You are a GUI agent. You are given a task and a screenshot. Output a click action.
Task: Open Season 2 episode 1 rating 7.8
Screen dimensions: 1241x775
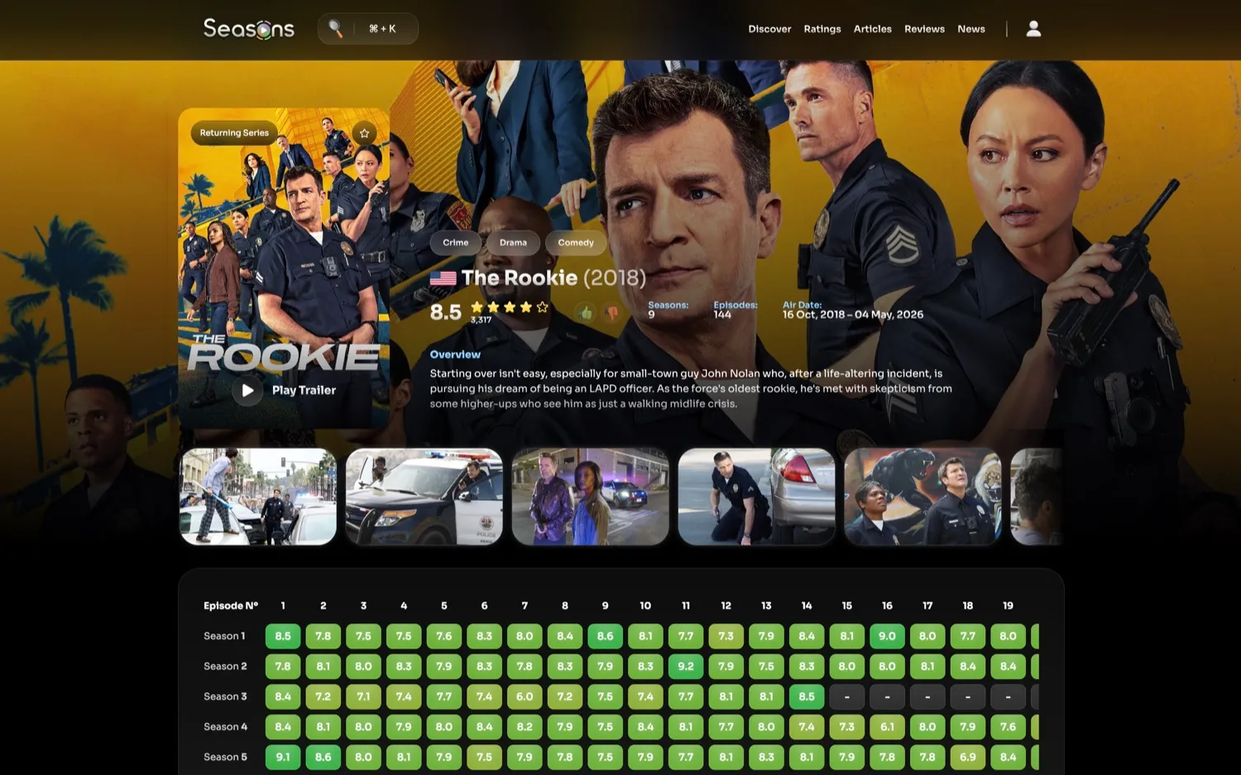283,667
